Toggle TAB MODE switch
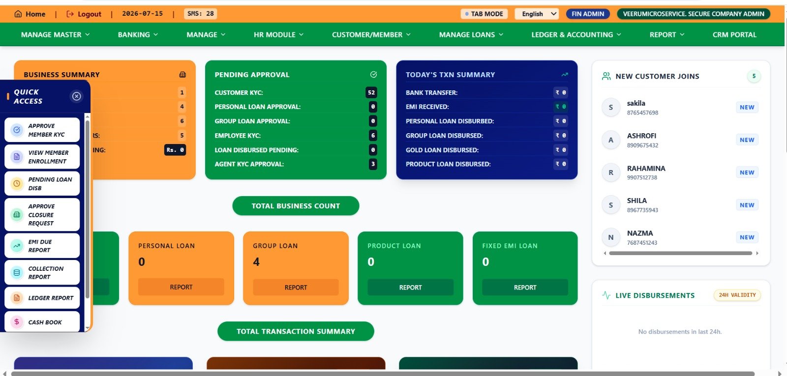Viewport: 787px width, 376px height. 484,14
